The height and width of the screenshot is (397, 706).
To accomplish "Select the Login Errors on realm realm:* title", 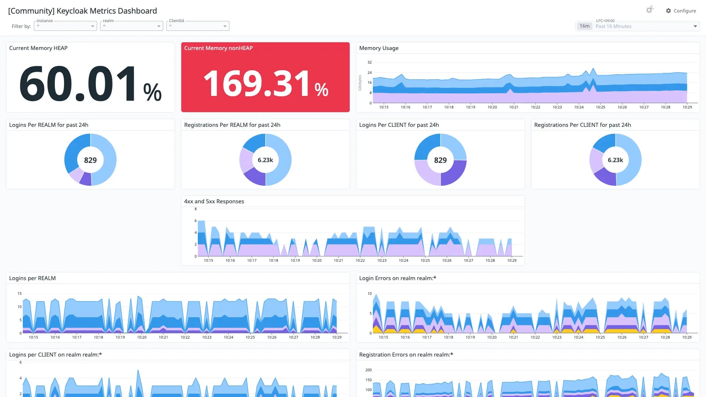I will coord(397,278).
